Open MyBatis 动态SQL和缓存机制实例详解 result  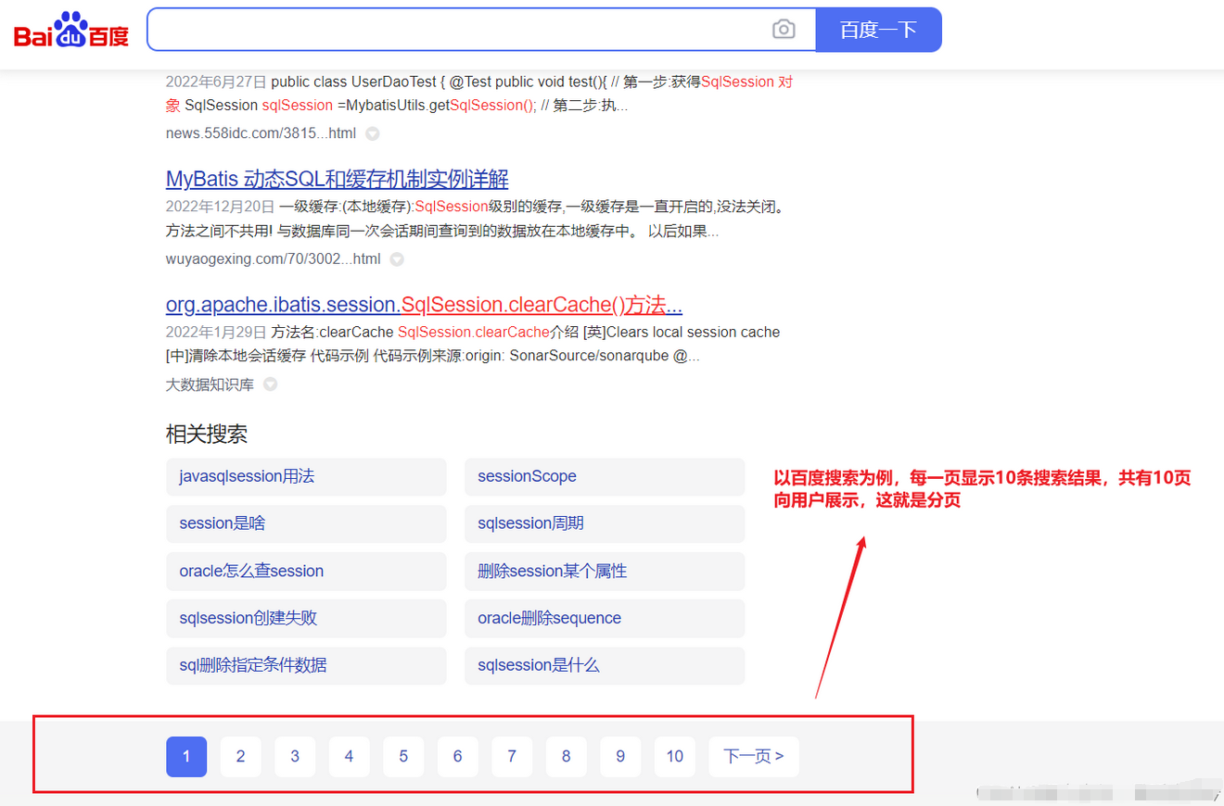click(337, 179)
